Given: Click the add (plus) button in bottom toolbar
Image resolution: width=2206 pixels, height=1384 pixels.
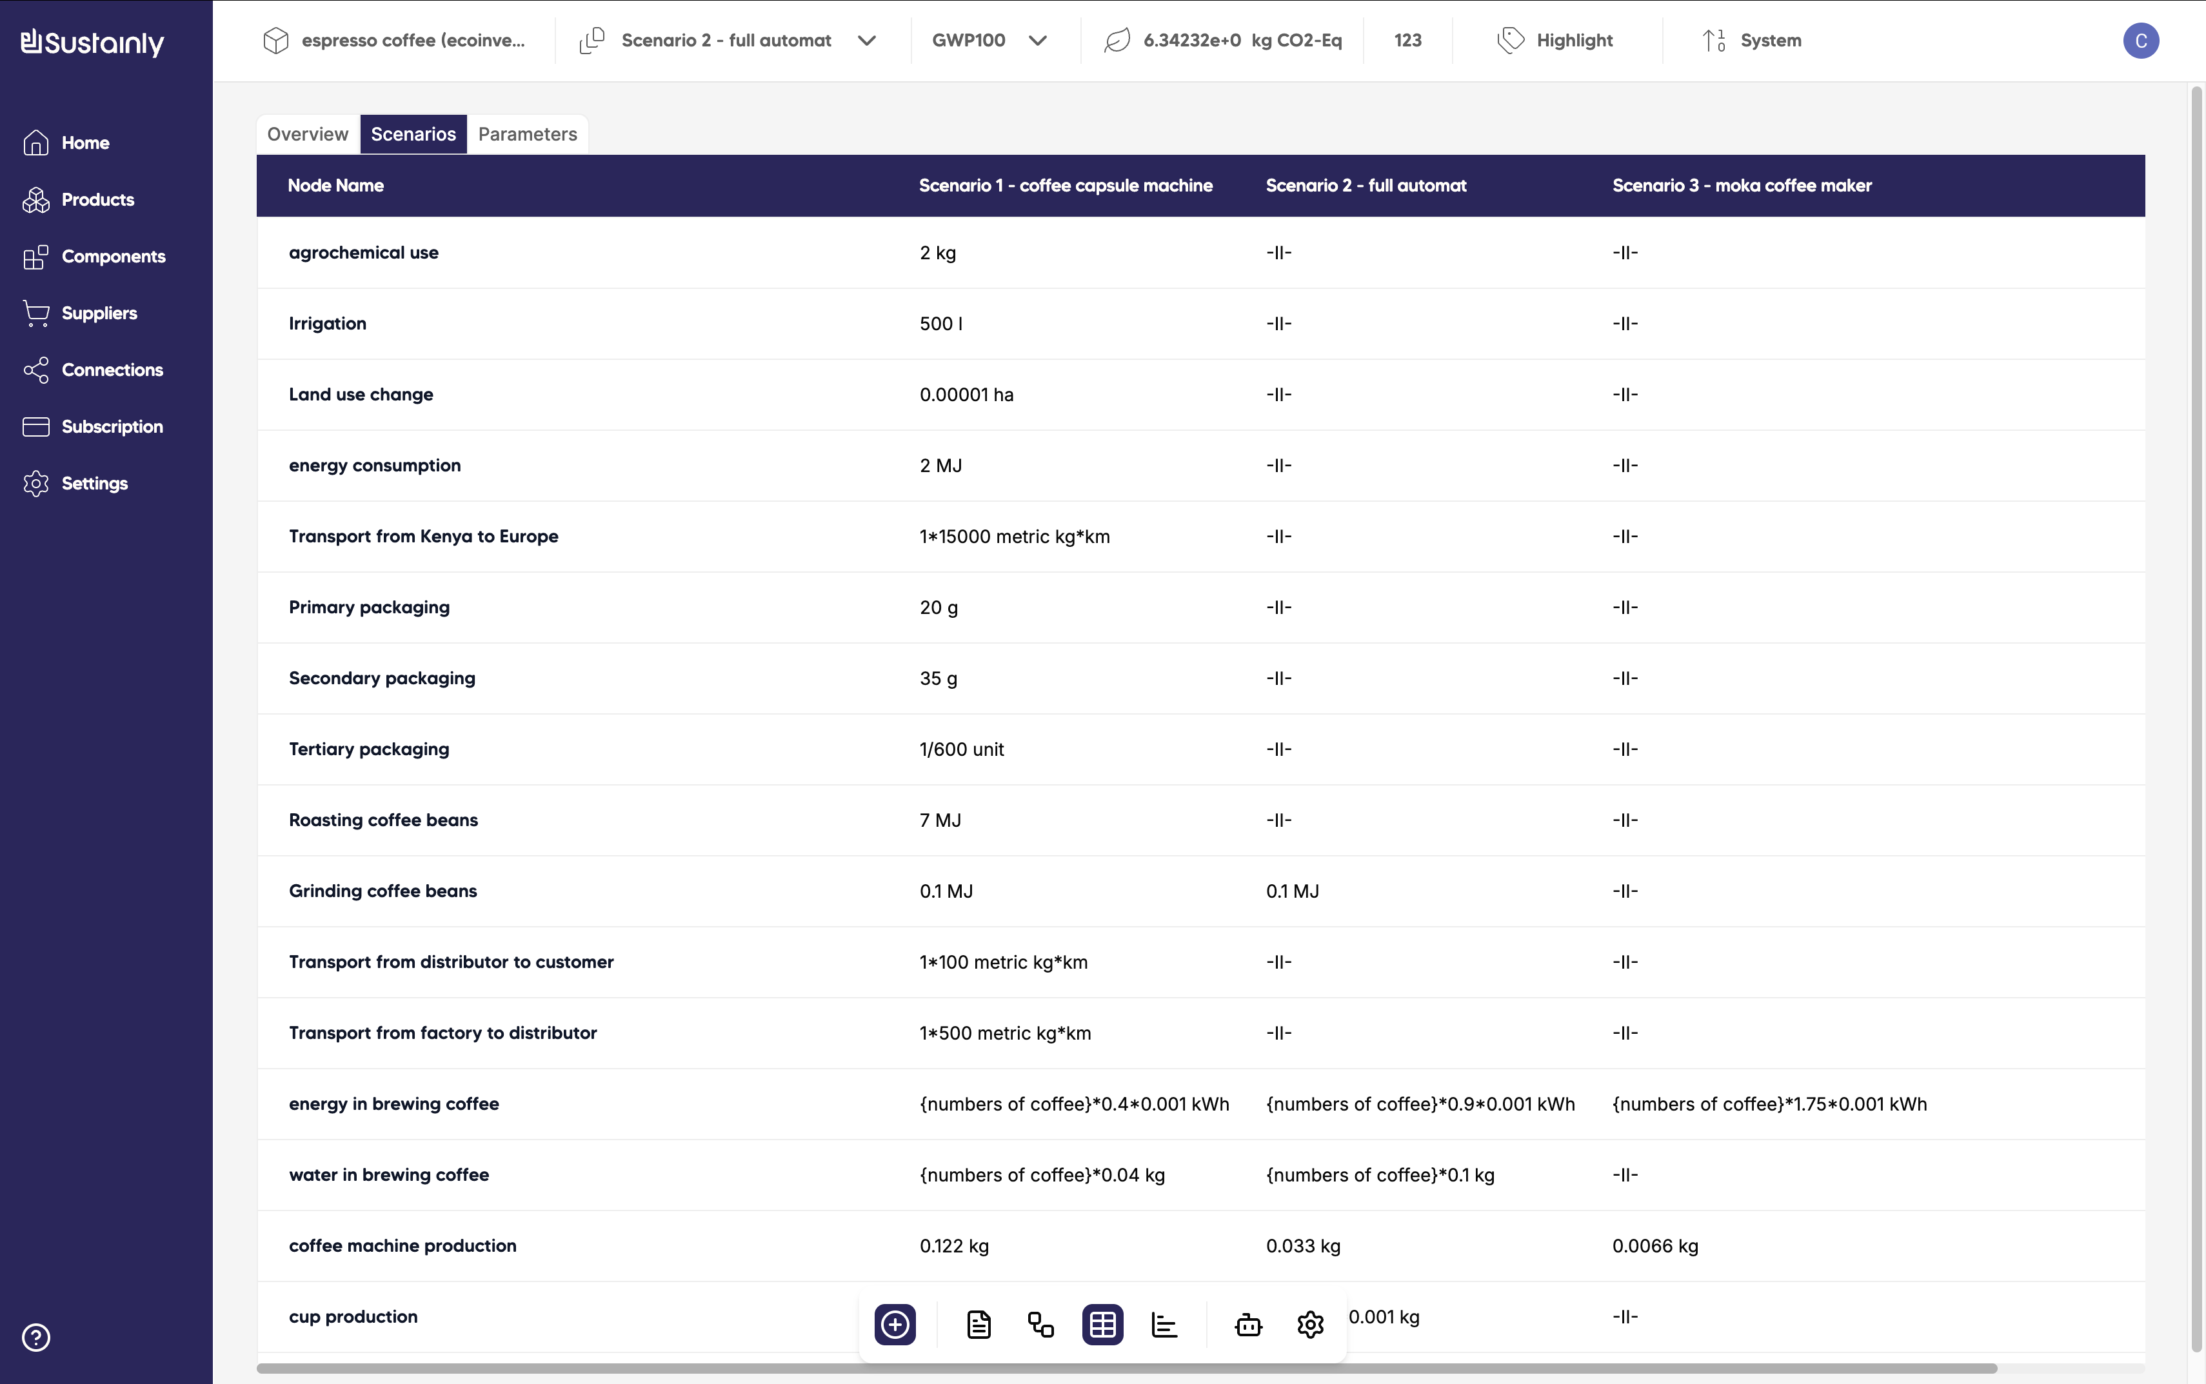Looking at the screenshot, I should pyautogui.click(x=894, y=1325).
